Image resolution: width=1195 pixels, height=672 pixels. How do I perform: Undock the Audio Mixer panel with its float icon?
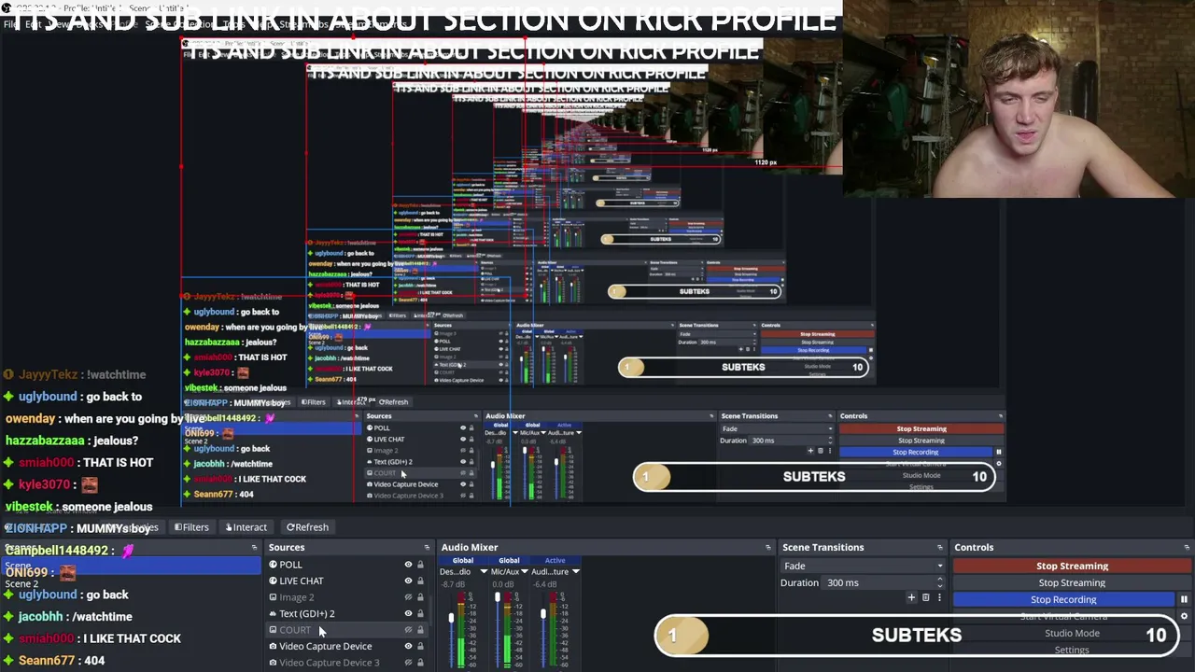tap(768, 548)
